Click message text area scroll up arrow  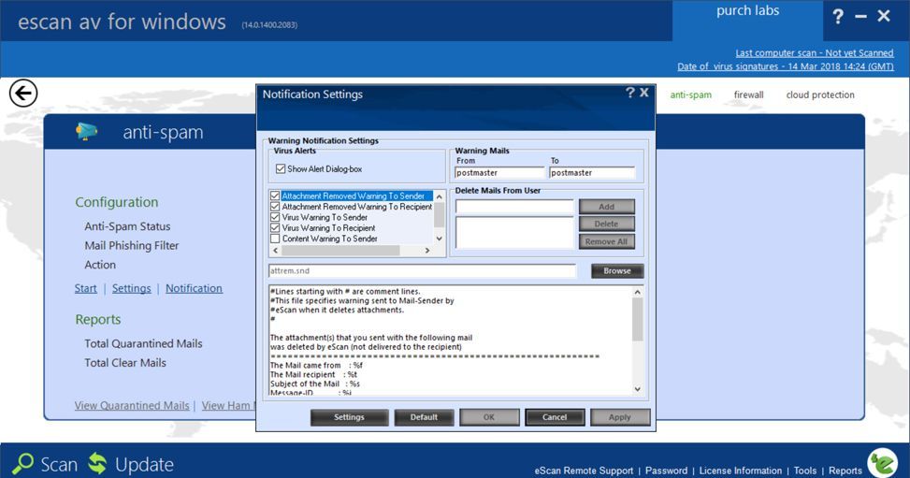point(637,292)
